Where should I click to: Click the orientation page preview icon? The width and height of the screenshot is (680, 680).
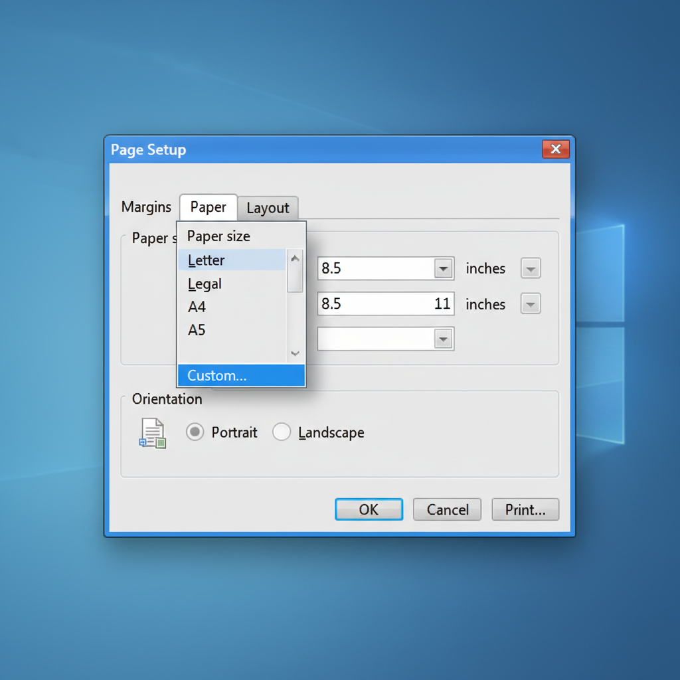[152, 433]
